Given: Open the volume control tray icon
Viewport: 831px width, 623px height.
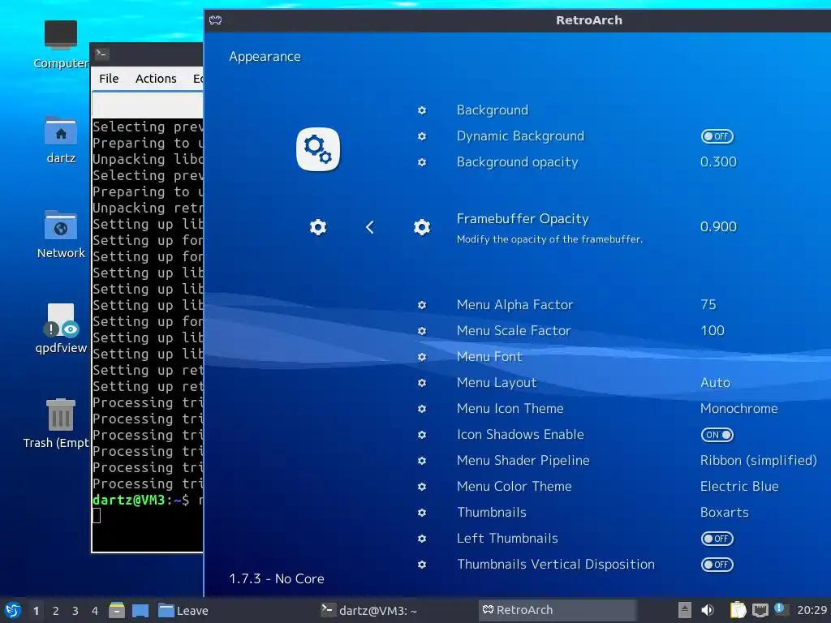Looking at the screenshot, I should tap(708, 610).
